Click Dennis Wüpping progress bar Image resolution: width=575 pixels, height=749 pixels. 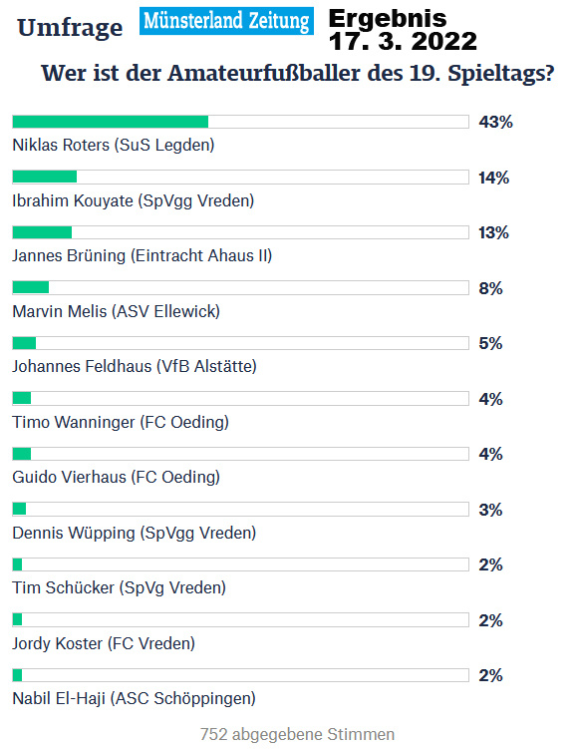[x=240, y=510]
